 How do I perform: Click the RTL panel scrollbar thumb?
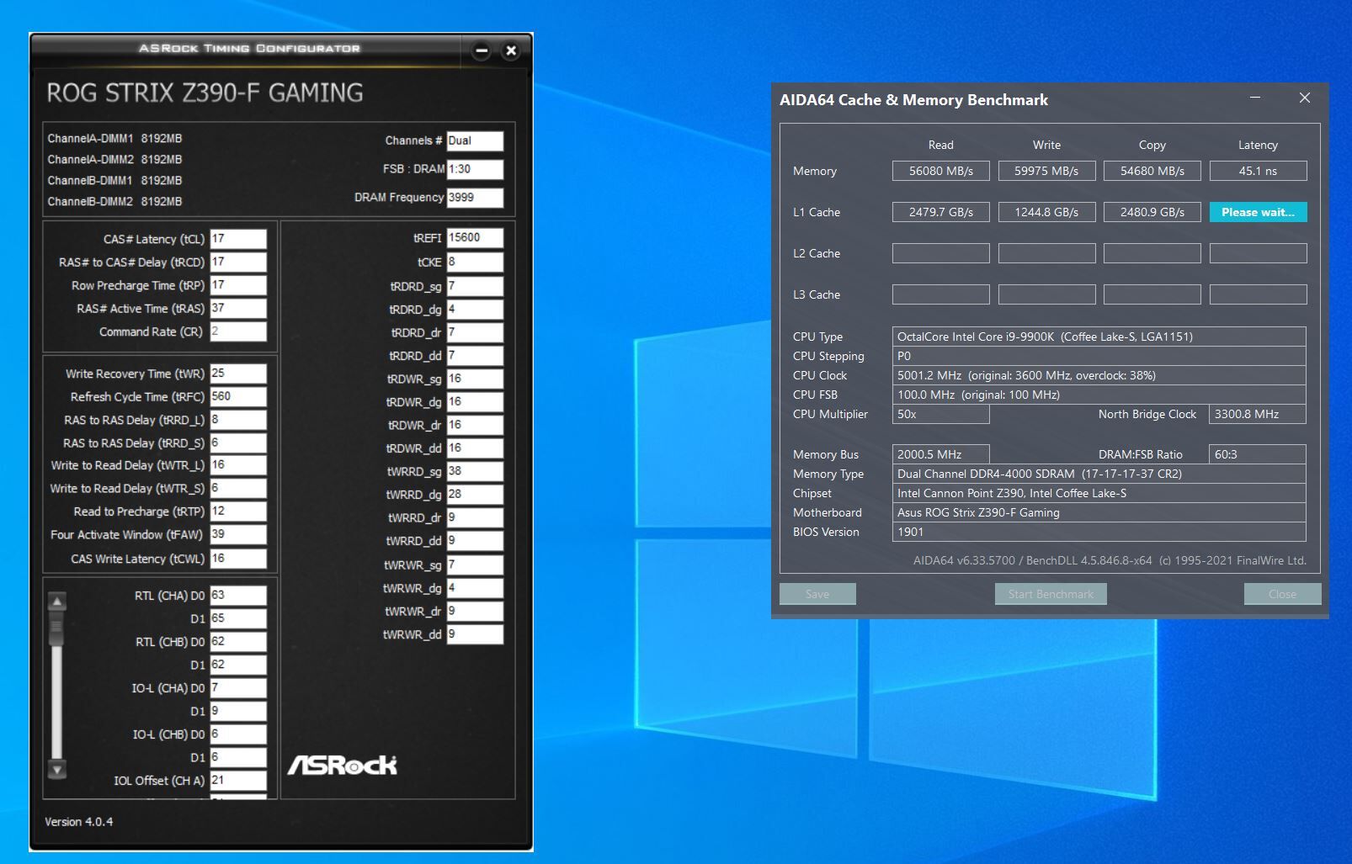[x=57, y=628]
